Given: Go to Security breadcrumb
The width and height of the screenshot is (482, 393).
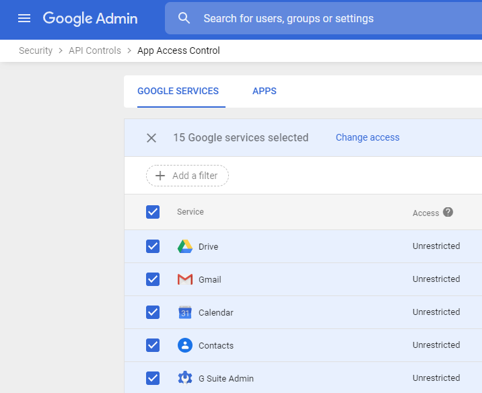Looking at the screenshot, I should [x=36, y=50].
